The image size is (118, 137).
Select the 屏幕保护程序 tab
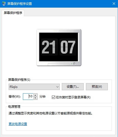pos(13,13)
